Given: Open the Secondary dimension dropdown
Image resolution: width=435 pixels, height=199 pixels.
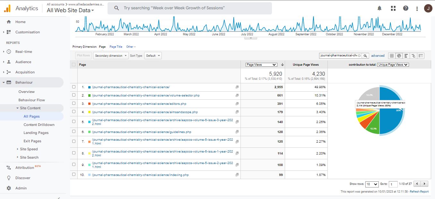Looking at the screenshot, I should (111, 56).
